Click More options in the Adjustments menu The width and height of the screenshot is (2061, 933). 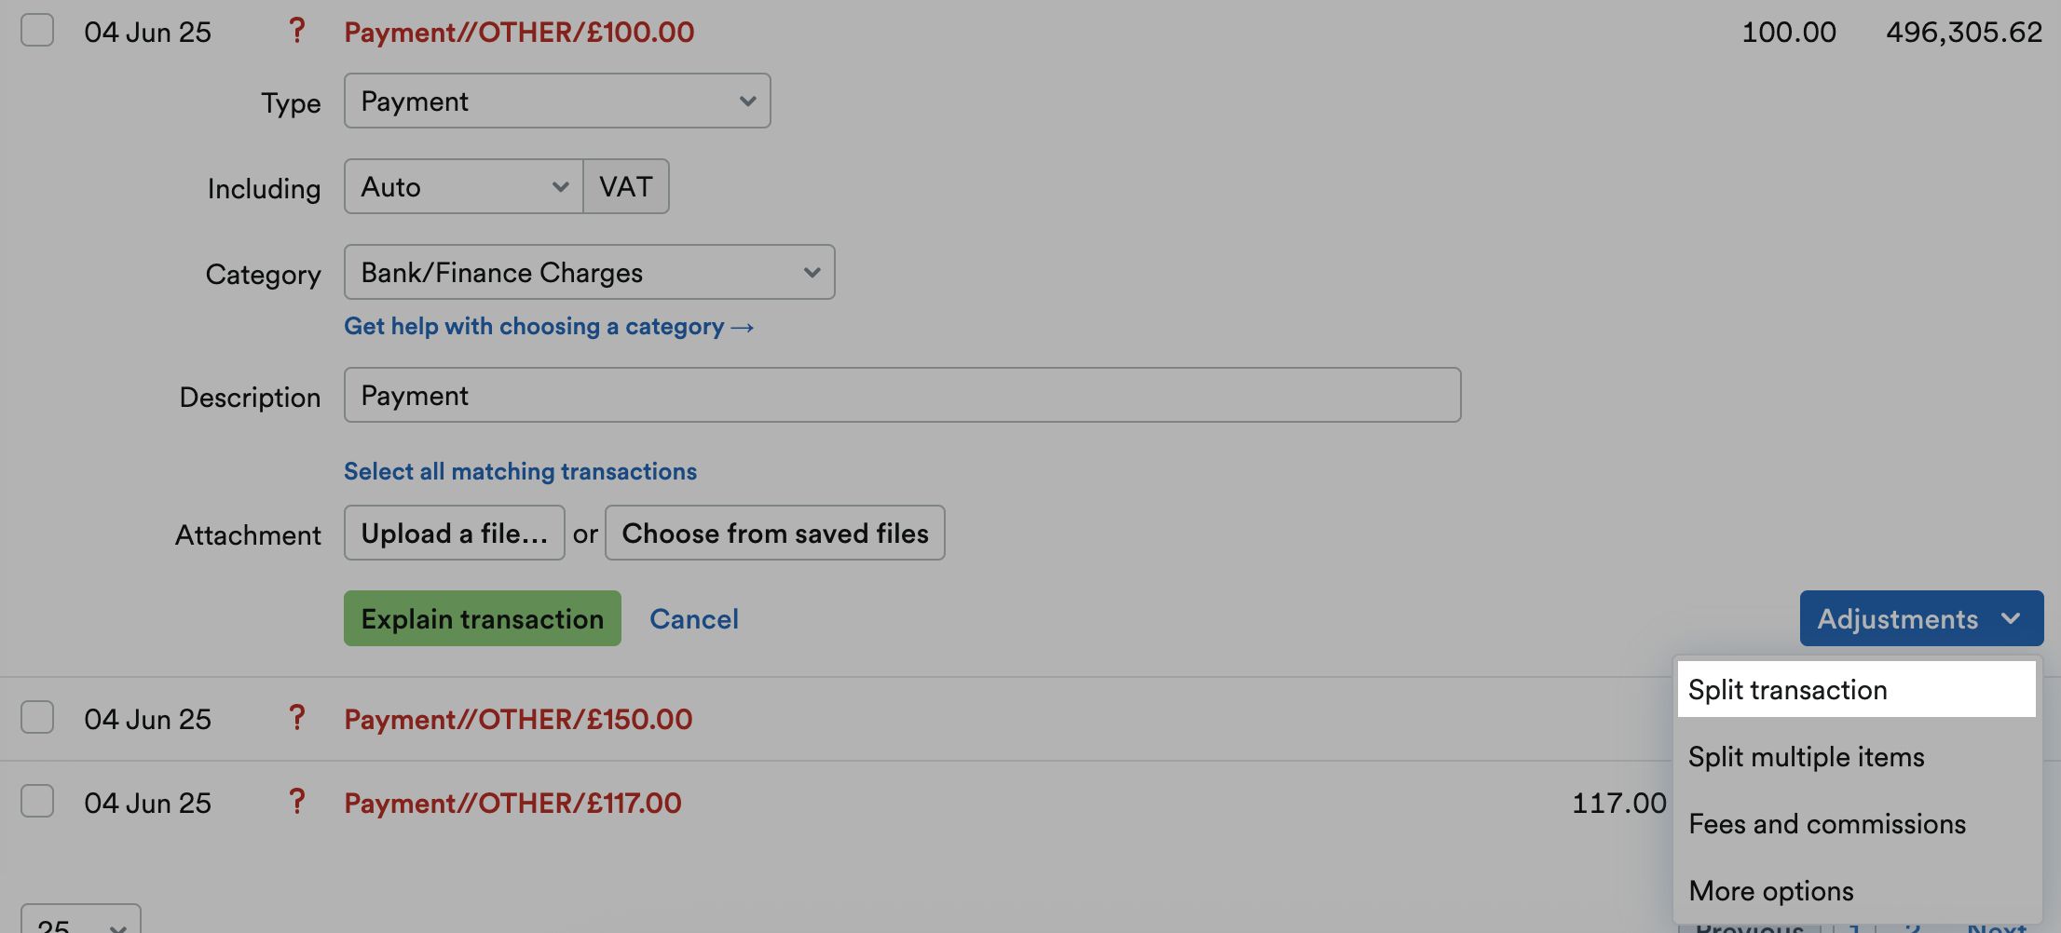(1769, 890)
